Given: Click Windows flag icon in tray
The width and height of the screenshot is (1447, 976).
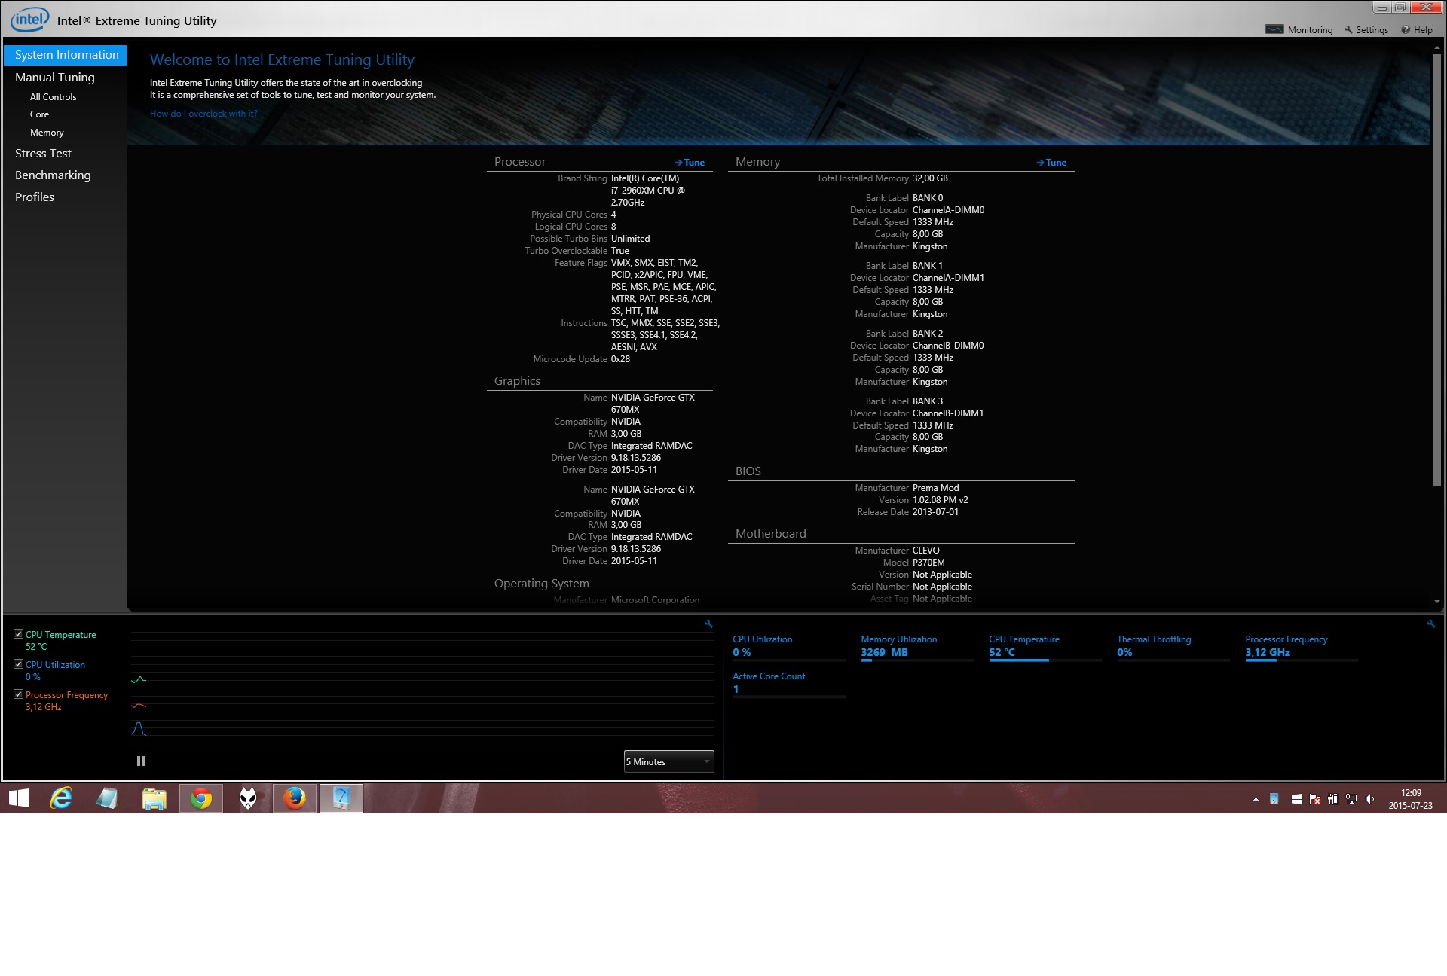Looking at the screenshot, I should [1297, 799].
